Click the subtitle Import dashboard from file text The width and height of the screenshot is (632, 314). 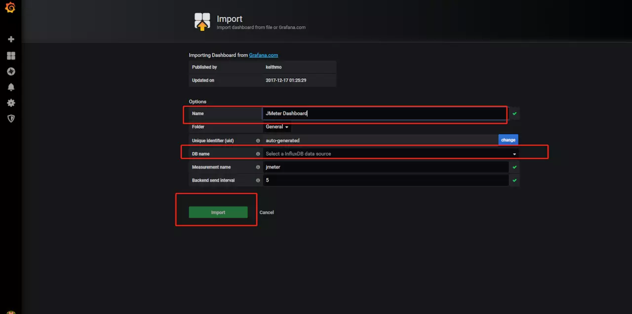pyautogui.click(x=261, y=28)
